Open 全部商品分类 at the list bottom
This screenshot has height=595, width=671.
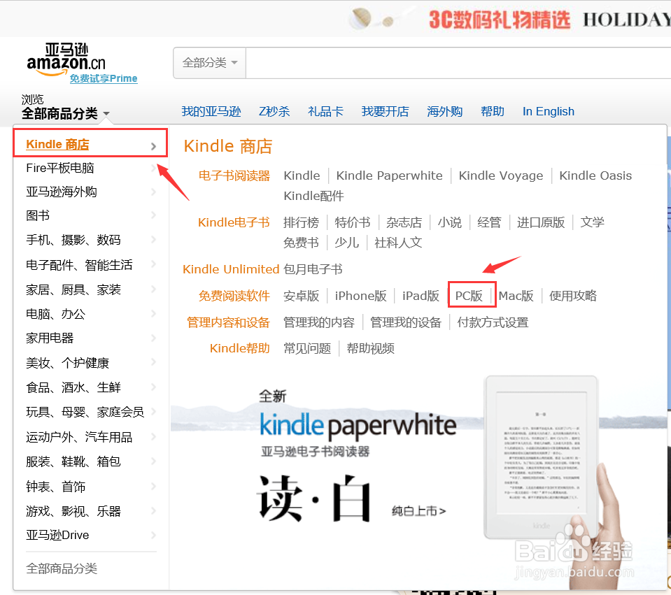[x=62, y=568]
